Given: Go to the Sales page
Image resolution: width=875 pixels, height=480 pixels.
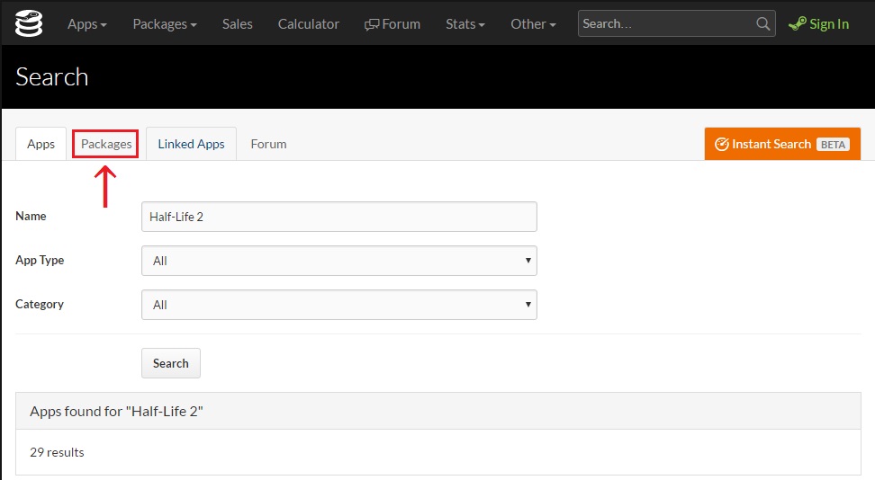Looking at the screenshot, I should click(x=238, y=24).
